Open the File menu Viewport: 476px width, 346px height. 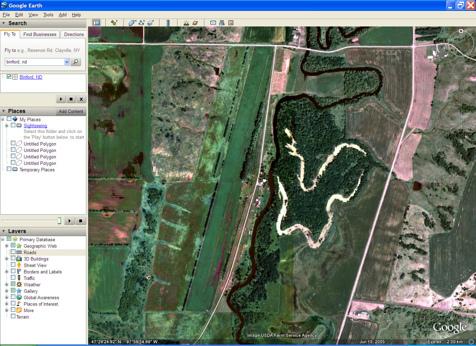click(6, 15)
